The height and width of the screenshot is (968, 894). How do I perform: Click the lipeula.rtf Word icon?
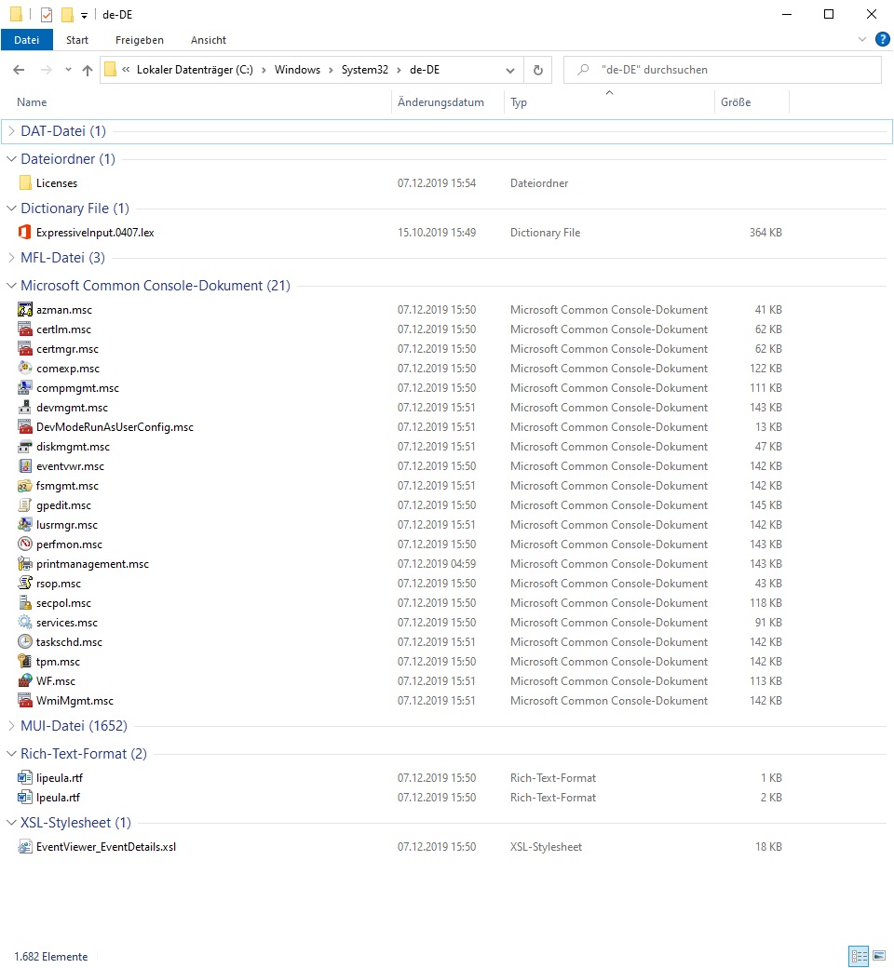pyautogui.click(x=25, y=778)
